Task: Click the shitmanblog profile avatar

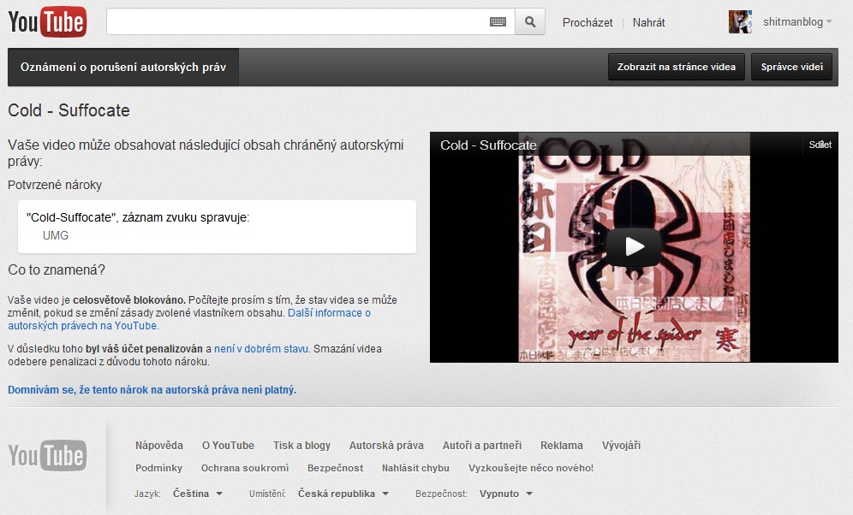Action: [740, 22]
